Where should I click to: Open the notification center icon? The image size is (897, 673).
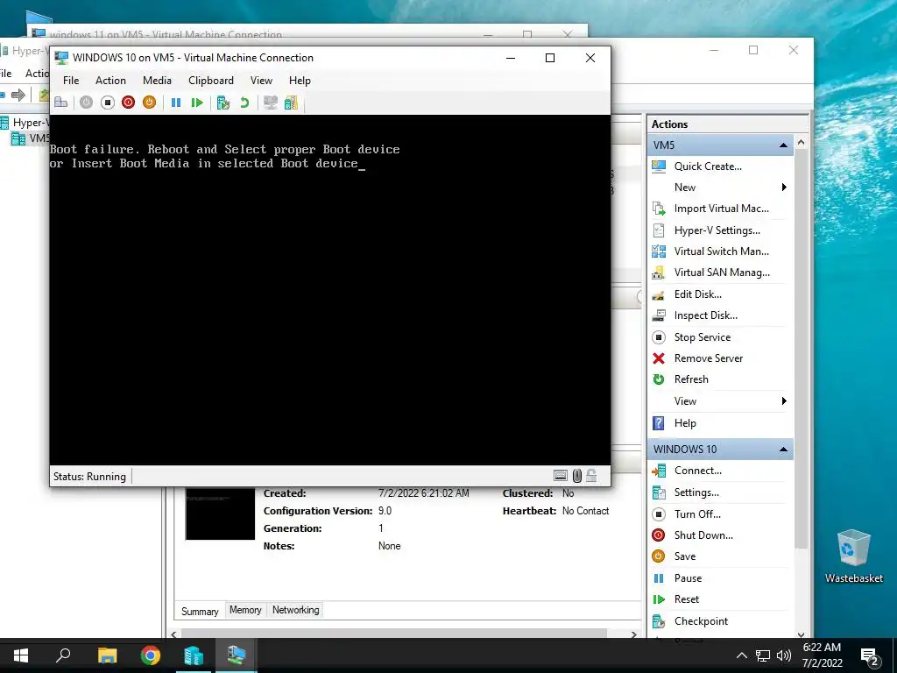pos(870,655)
